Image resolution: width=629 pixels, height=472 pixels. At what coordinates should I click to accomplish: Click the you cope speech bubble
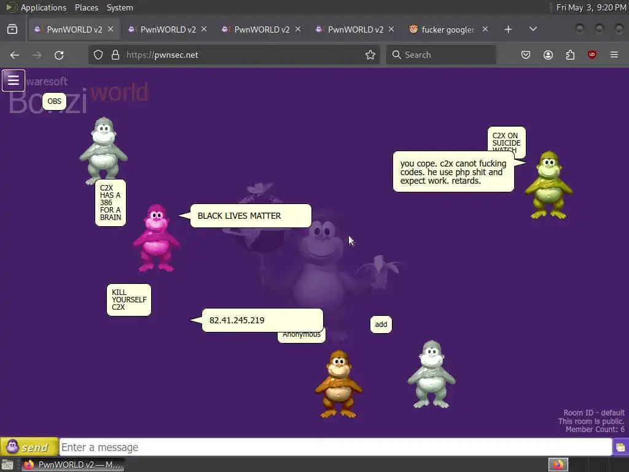pos(453,172)
